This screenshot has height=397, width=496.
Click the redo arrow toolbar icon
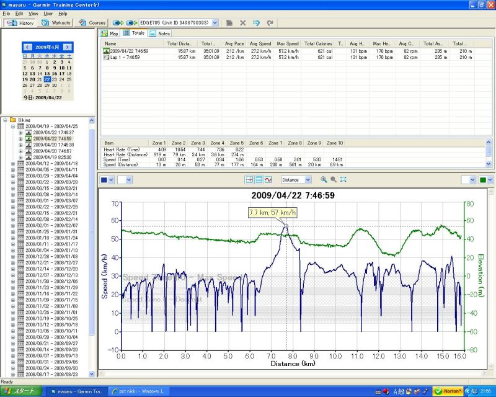click(x=270, y=23)
